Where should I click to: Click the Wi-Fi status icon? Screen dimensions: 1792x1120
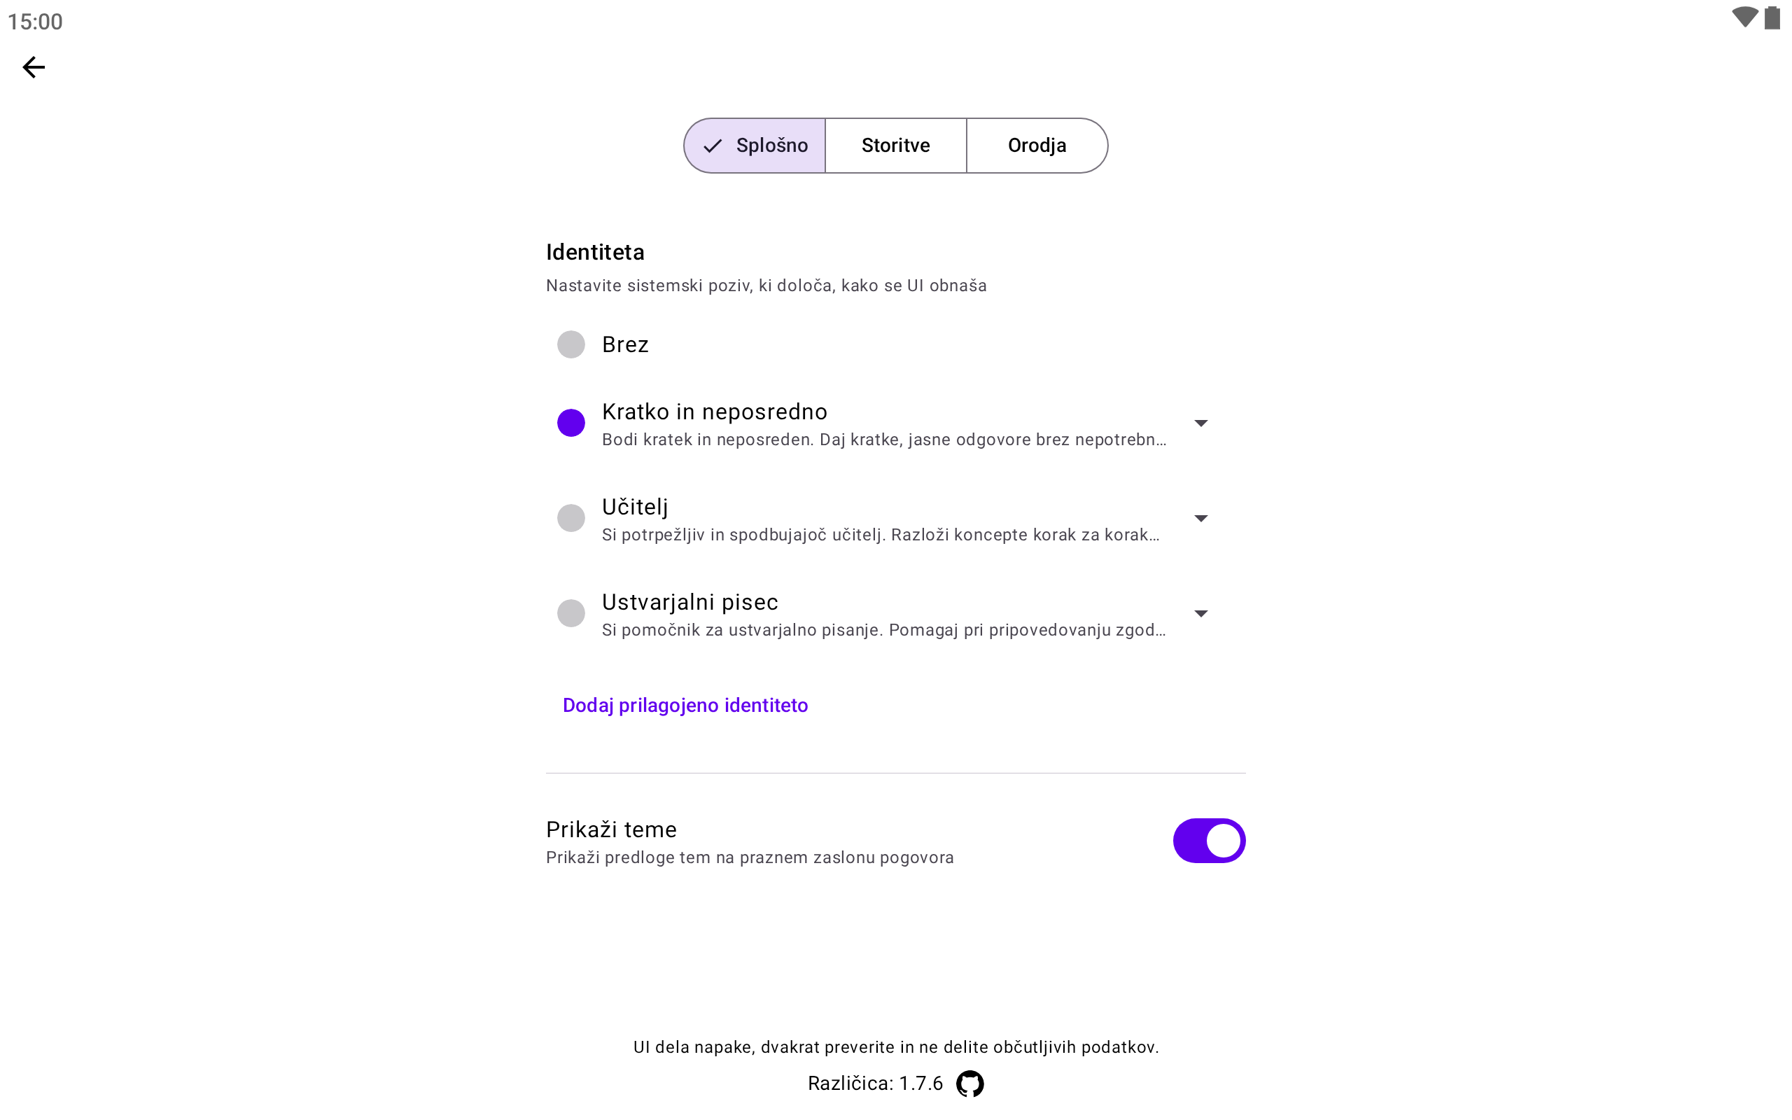pyautogui.click(x=1744, y=17)
